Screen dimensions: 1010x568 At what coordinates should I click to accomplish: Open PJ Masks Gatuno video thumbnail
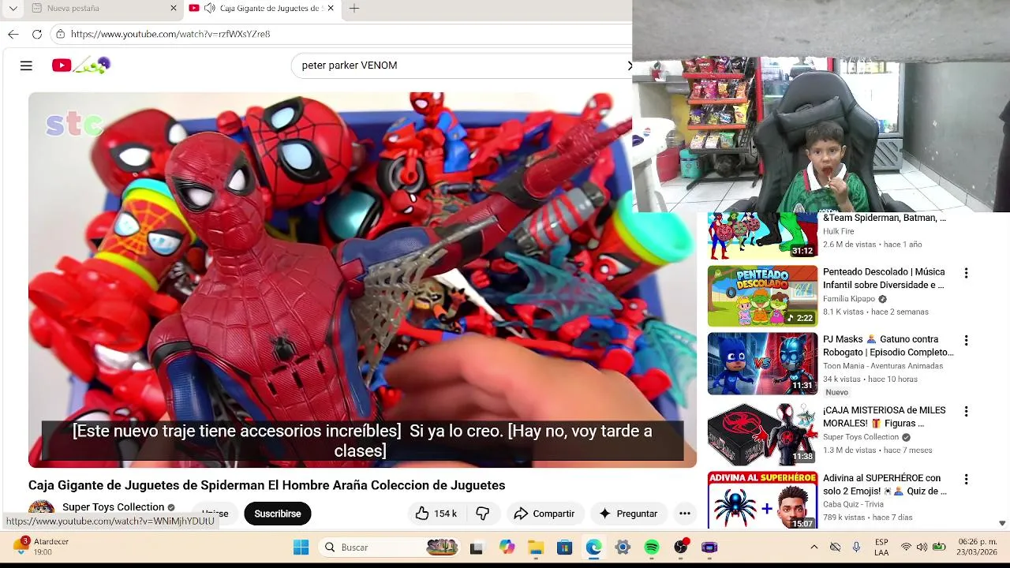pos(762,364)
